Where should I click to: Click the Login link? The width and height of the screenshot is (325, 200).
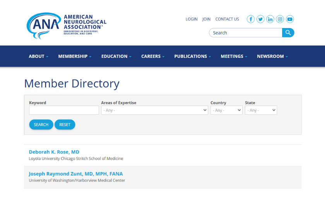(192, 19)
